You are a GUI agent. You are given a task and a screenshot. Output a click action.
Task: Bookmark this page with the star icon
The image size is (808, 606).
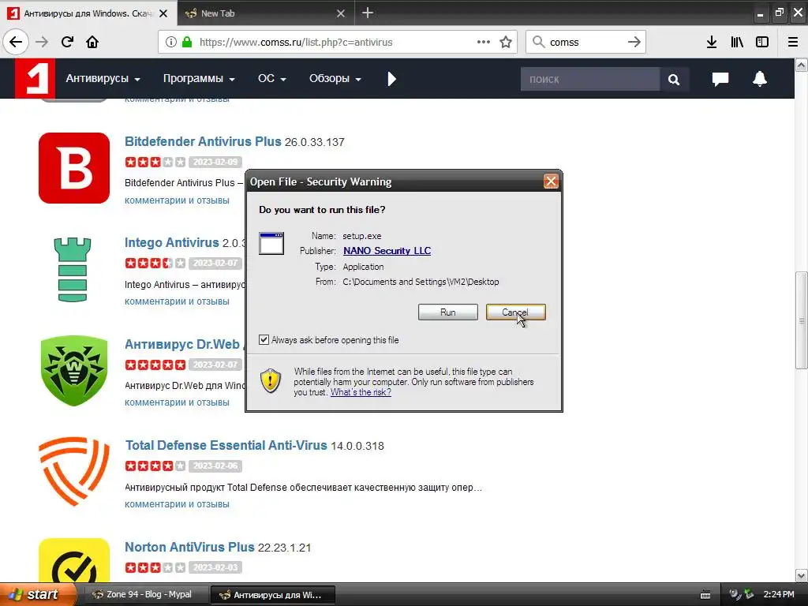click(506, 42)
